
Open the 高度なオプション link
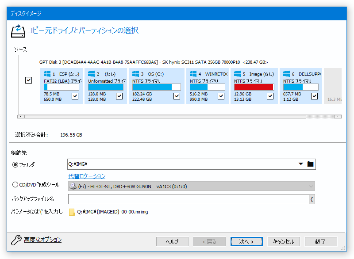pyautogui.click(x=42, y=240)
